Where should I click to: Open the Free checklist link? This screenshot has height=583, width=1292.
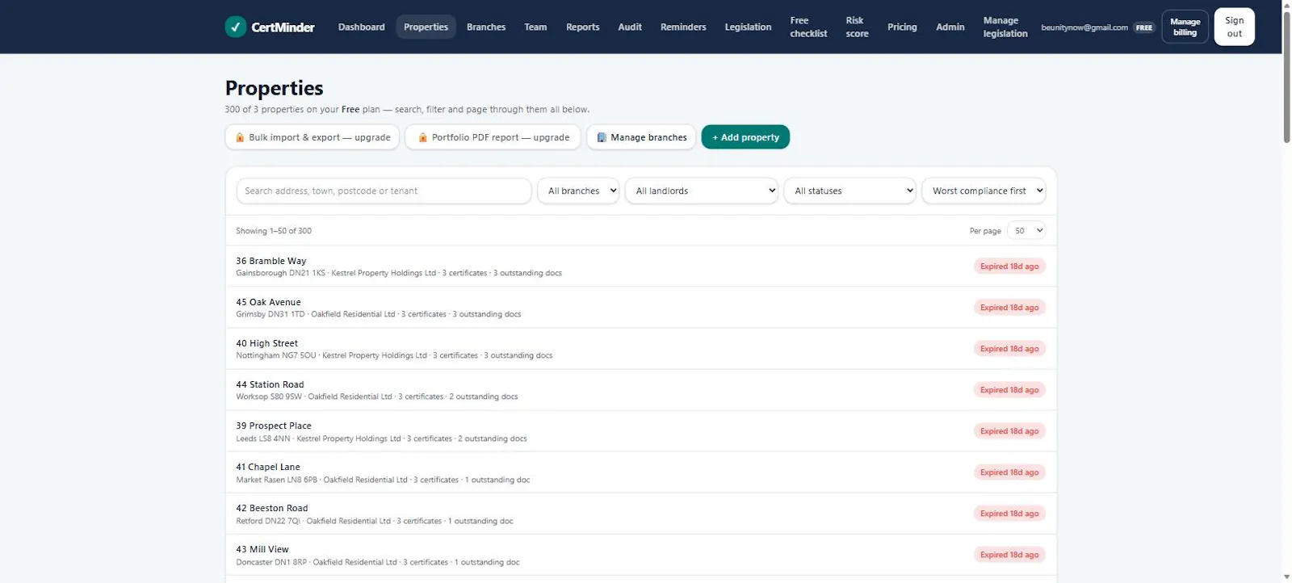[808, 27]
